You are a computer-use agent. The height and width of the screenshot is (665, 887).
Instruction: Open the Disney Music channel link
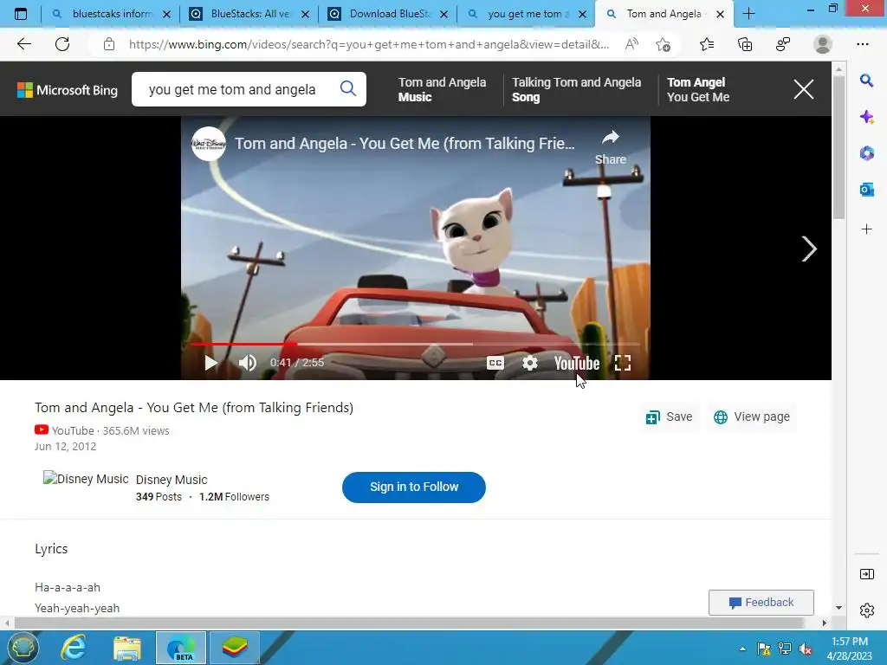(172, 480)
